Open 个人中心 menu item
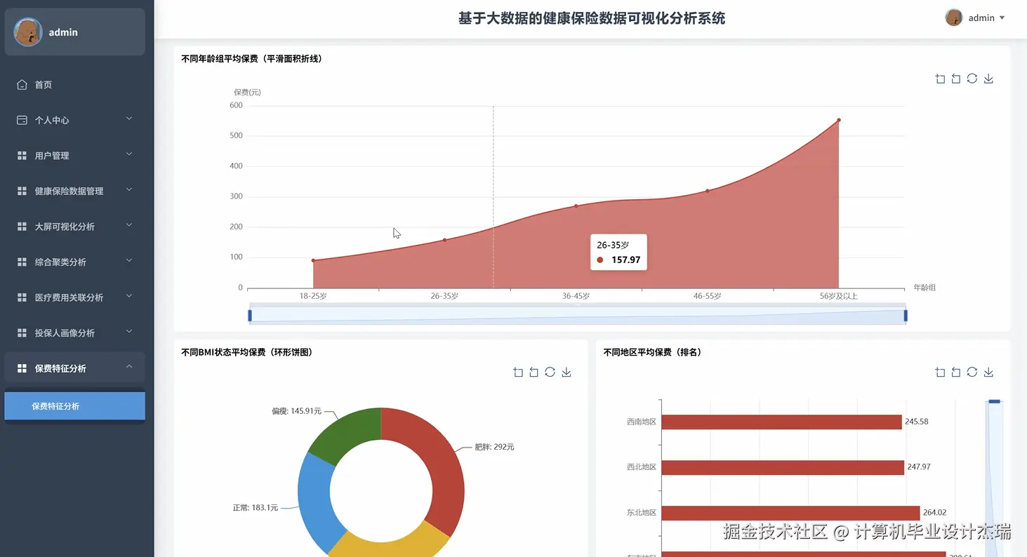 pos(74,120)
